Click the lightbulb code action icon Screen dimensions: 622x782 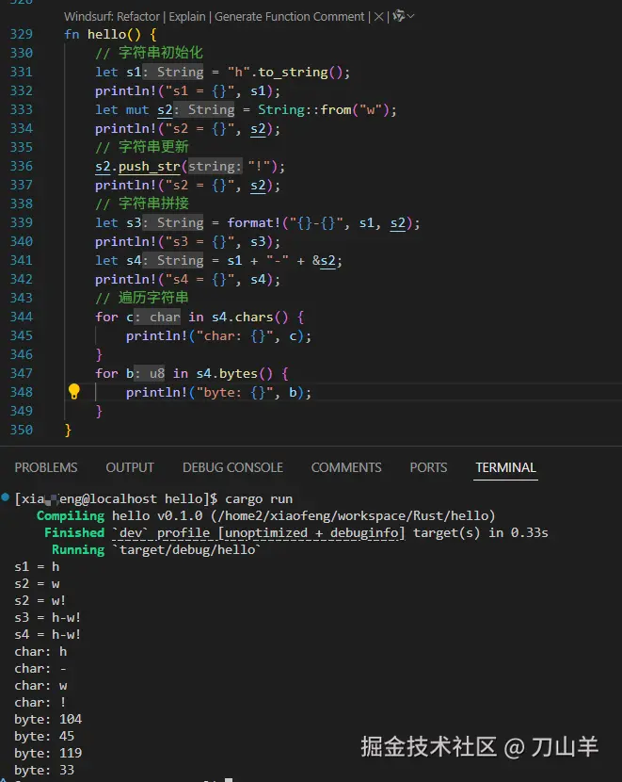pyautogui.click(x=73, y=392)
